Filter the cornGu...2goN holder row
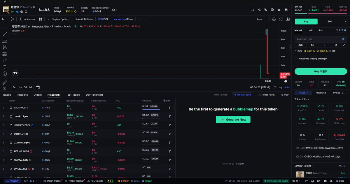The width and height of the screenshot is (350, 184). click(x=170, y=116)
